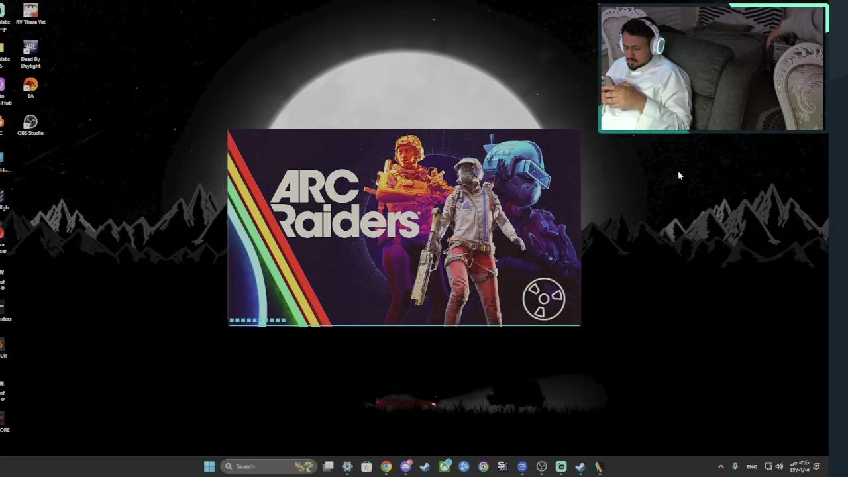Open Settings gear icon in taskbar
848x477 pixels.
pyautogui.click(x=347, y=466)
